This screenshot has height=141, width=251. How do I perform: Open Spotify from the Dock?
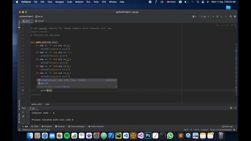[x=67, y=136]
